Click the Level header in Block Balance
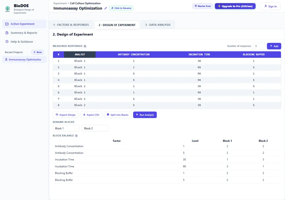This screenshot has height=200, width=285. point(195,141)
